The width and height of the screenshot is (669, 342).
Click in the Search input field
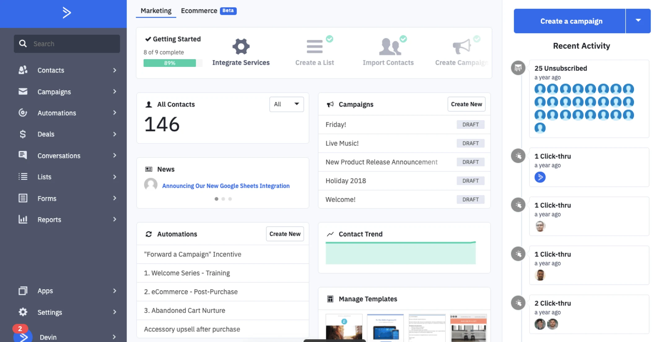click(67, 44)
